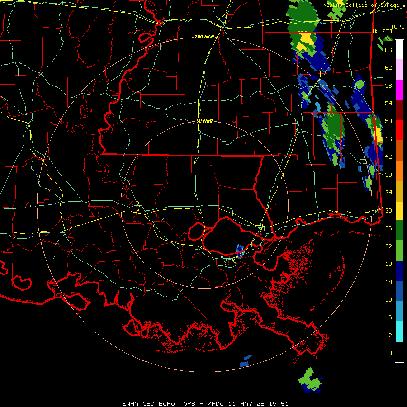Click the 100 NMI range ring label

coord(204,37)
